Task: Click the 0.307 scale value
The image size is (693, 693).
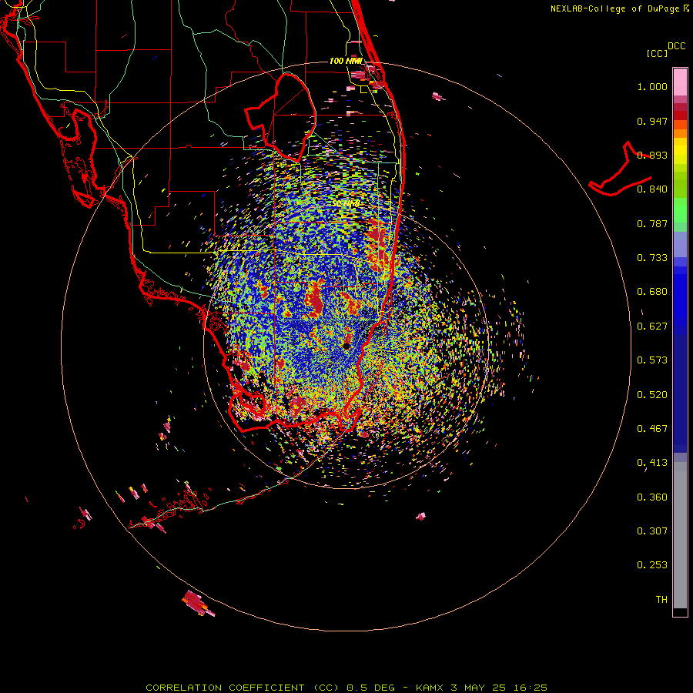Action: [x=652, y=531]
